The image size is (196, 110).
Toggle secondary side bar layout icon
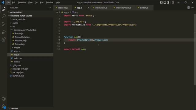[x=168, y=2]
